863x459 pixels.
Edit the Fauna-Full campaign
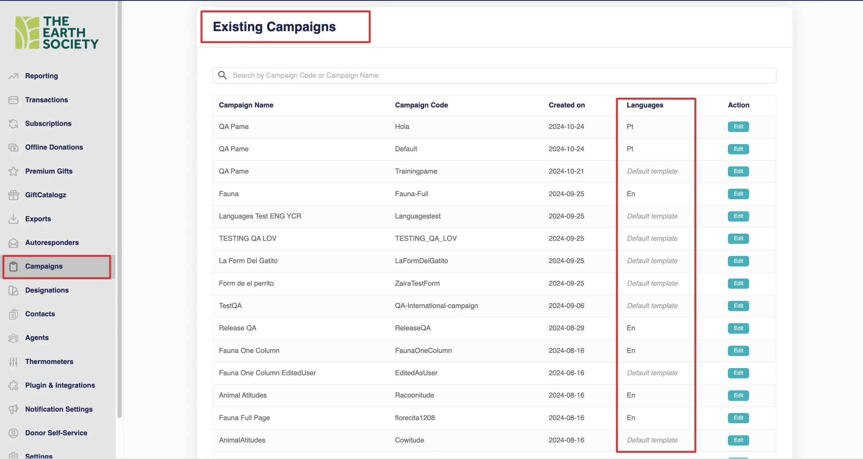pyautogui.click(x=738, y=194)
